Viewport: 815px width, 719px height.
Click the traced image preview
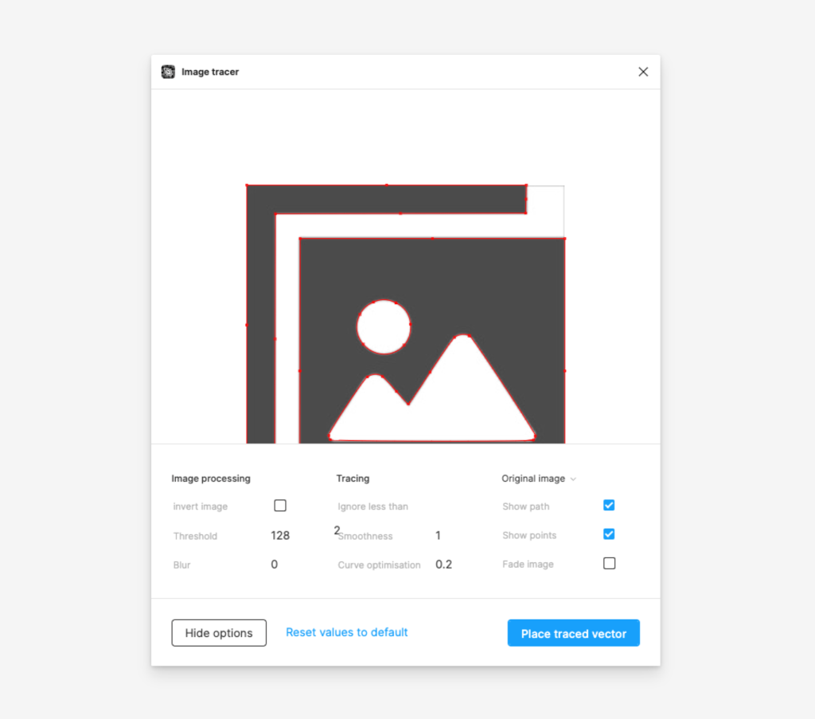(x=405, y=314)
